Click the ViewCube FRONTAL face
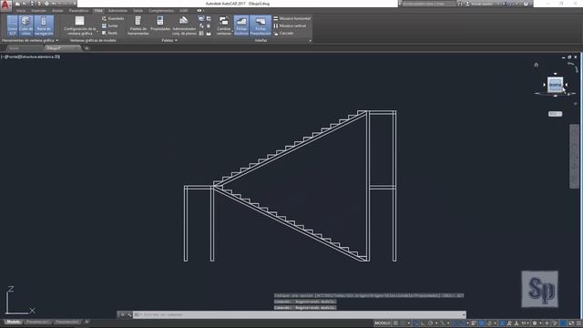 click(555, 85)
